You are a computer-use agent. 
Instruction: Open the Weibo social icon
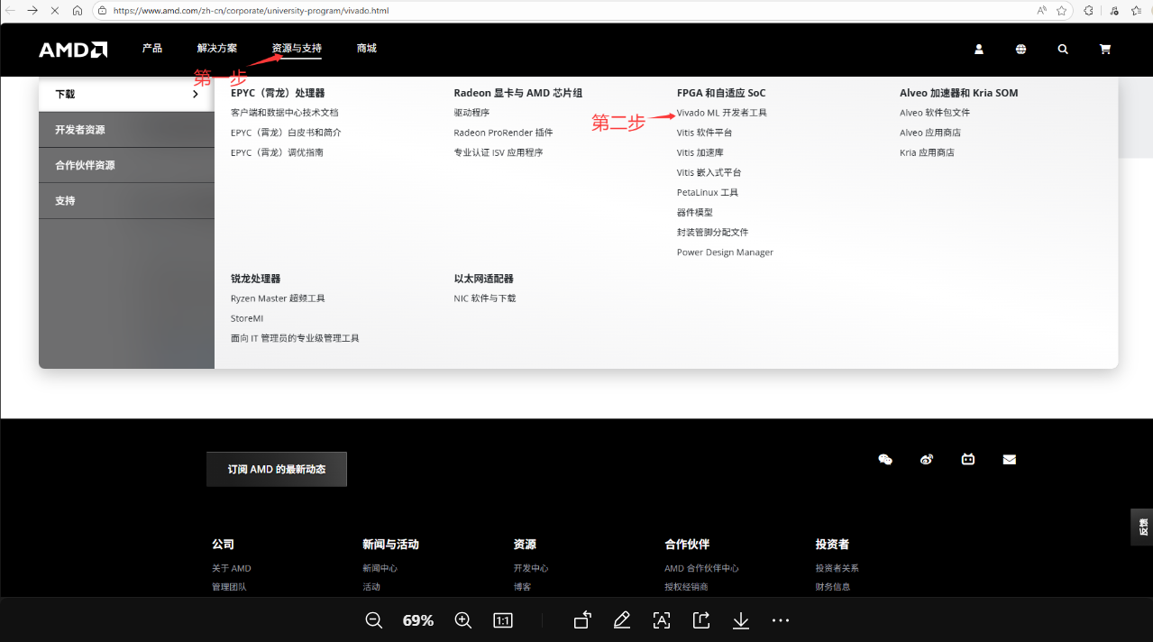[927, 459]
